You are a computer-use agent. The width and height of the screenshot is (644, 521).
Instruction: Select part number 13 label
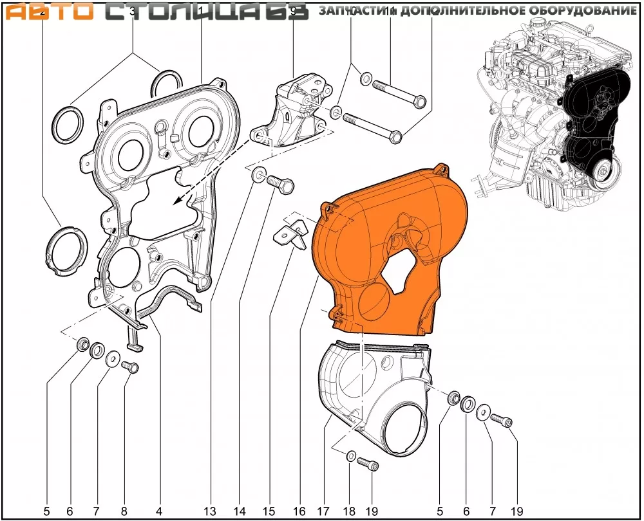click(x=209, y=511)
